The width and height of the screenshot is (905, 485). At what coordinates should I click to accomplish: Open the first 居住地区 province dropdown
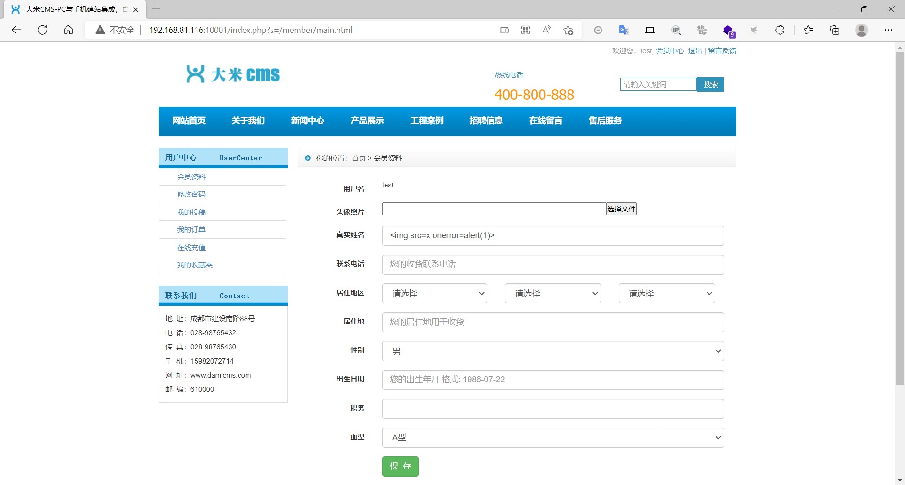click(x=435, y=293)
